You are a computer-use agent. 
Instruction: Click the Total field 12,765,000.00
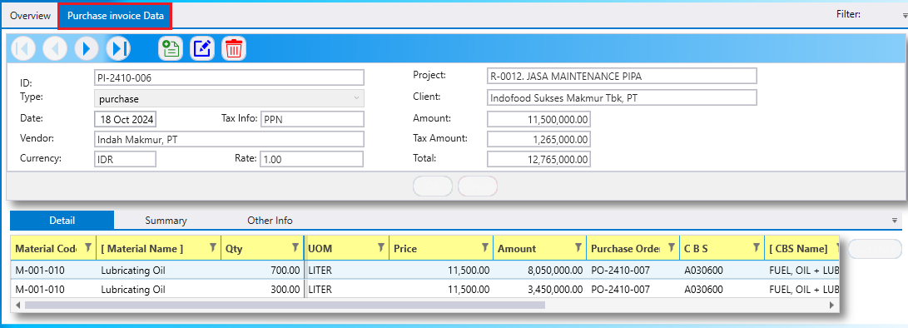coord(539,159)
